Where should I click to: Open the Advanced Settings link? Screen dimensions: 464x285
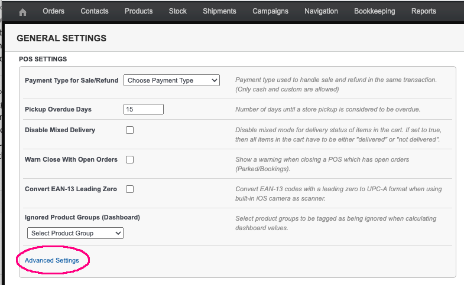(x=52, y=260)
